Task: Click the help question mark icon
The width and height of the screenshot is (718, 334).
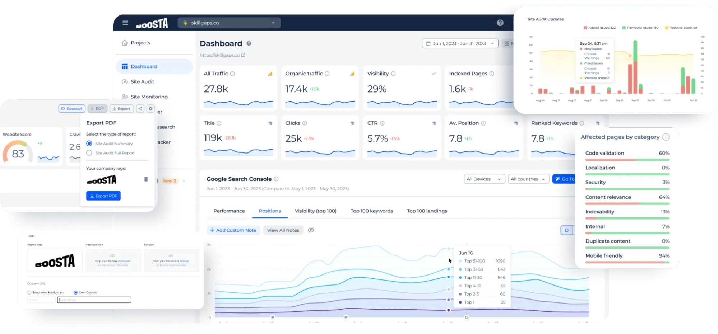Action: (x=500, y=22)
